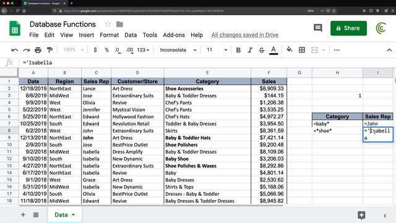Toggle Italic formatting

250,50
